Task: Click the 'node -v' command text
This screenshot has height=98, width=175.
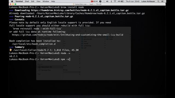Action: click(66, 53)
